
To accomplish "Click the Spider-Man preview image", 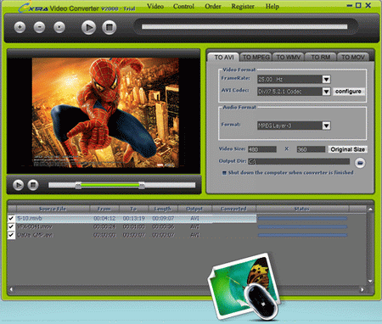I will [105, 113].
